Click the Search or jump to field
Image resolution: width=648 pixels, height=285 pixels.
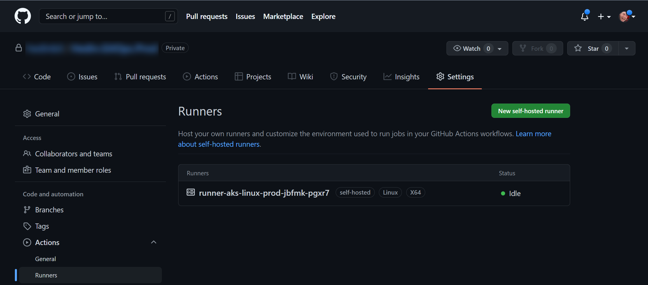pyautogui.click(x=105, y=16)
